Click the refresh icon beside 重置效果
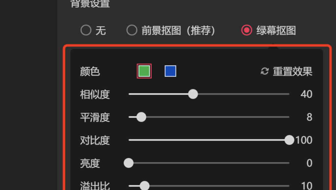This screenshot has height=190, width=336. [x=264, y=71]
